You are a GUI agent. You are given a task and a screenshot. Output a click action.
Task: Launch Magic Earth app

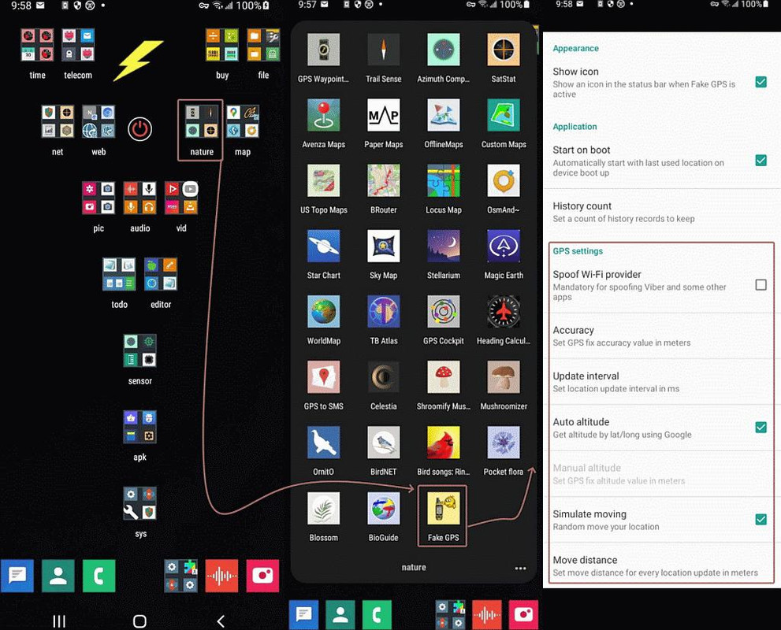click(503, 246)
